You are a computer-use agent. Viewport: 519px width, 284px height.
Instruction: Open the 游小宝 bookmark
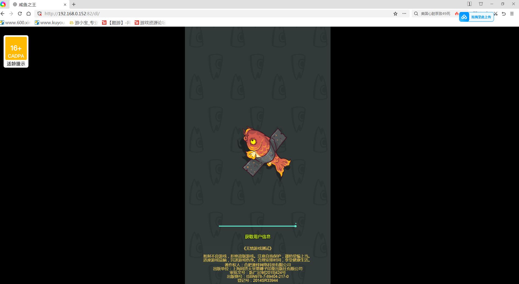pos(84,23)
